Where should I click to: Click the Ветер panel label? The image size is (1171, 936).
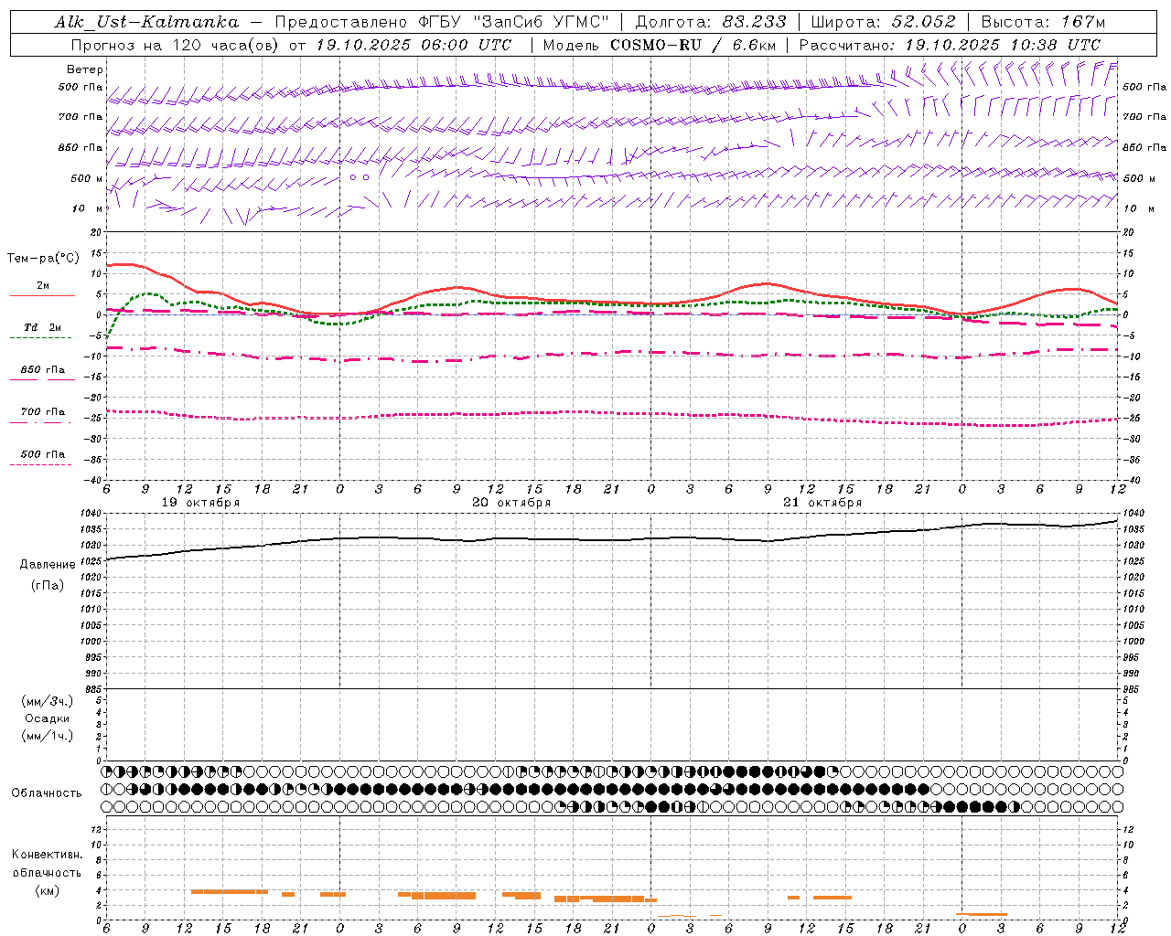pyautogui.click(x=84, y=69)
